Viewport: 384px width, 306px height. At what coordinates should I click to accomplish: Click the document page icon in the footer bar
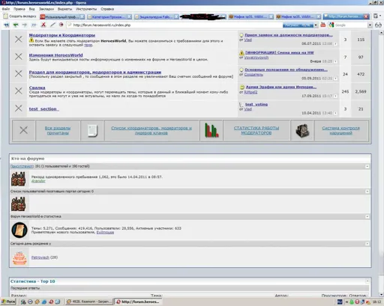pos(92,130)
